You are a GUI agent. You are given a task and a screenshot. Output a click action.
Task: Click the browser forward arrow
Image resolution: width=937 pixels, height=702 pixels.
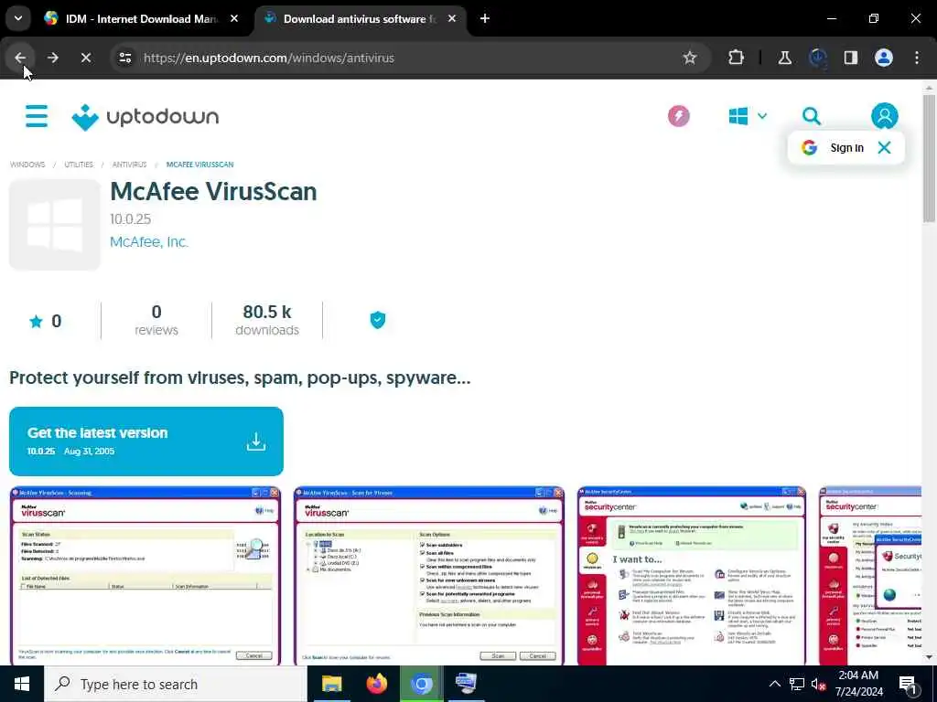[52, 58]
